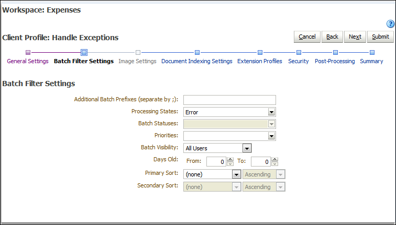The image size is (396, 225).
Task: Click the 'Secondary Sort:' label
Action: pyautogui.click(x=158, y=185)
